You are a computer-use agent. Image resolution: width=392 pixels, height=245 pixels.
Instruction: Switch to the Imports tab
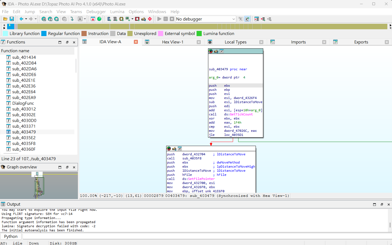[298, 42]
